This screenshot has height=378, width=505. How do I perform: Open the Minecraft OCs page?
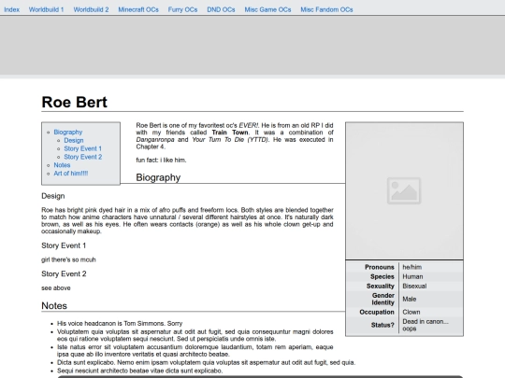coord(138,9)
